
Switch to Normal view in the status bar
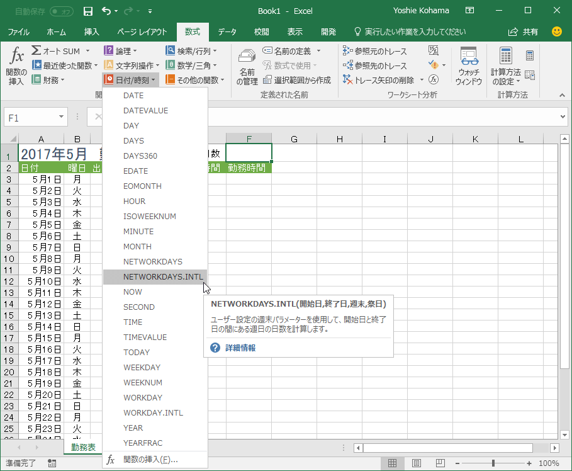coord(392,463)
